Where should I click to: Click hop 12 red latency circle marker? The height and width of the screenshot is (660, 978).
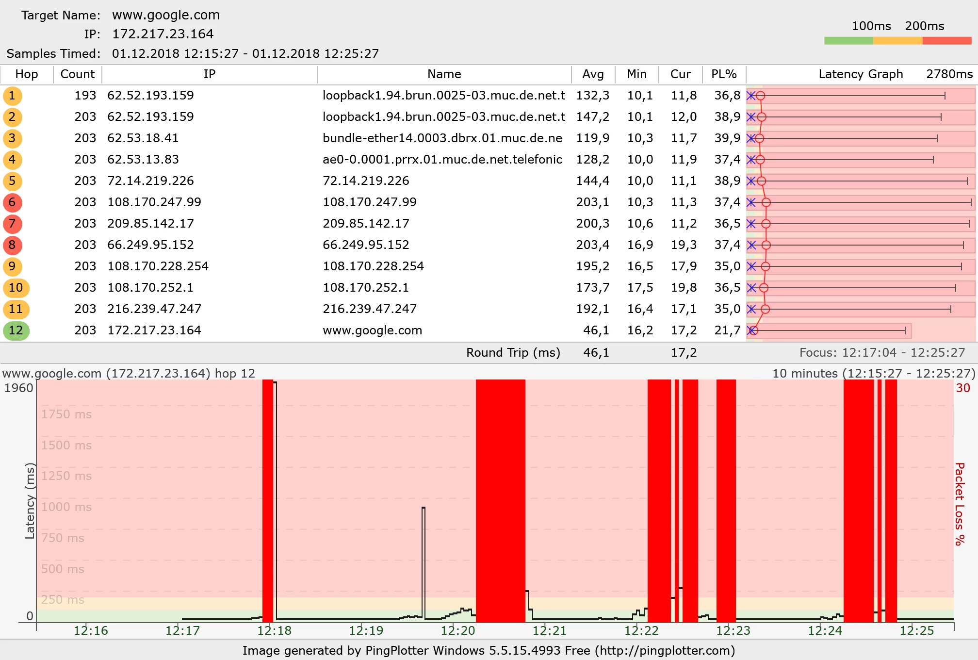[753, 330]
